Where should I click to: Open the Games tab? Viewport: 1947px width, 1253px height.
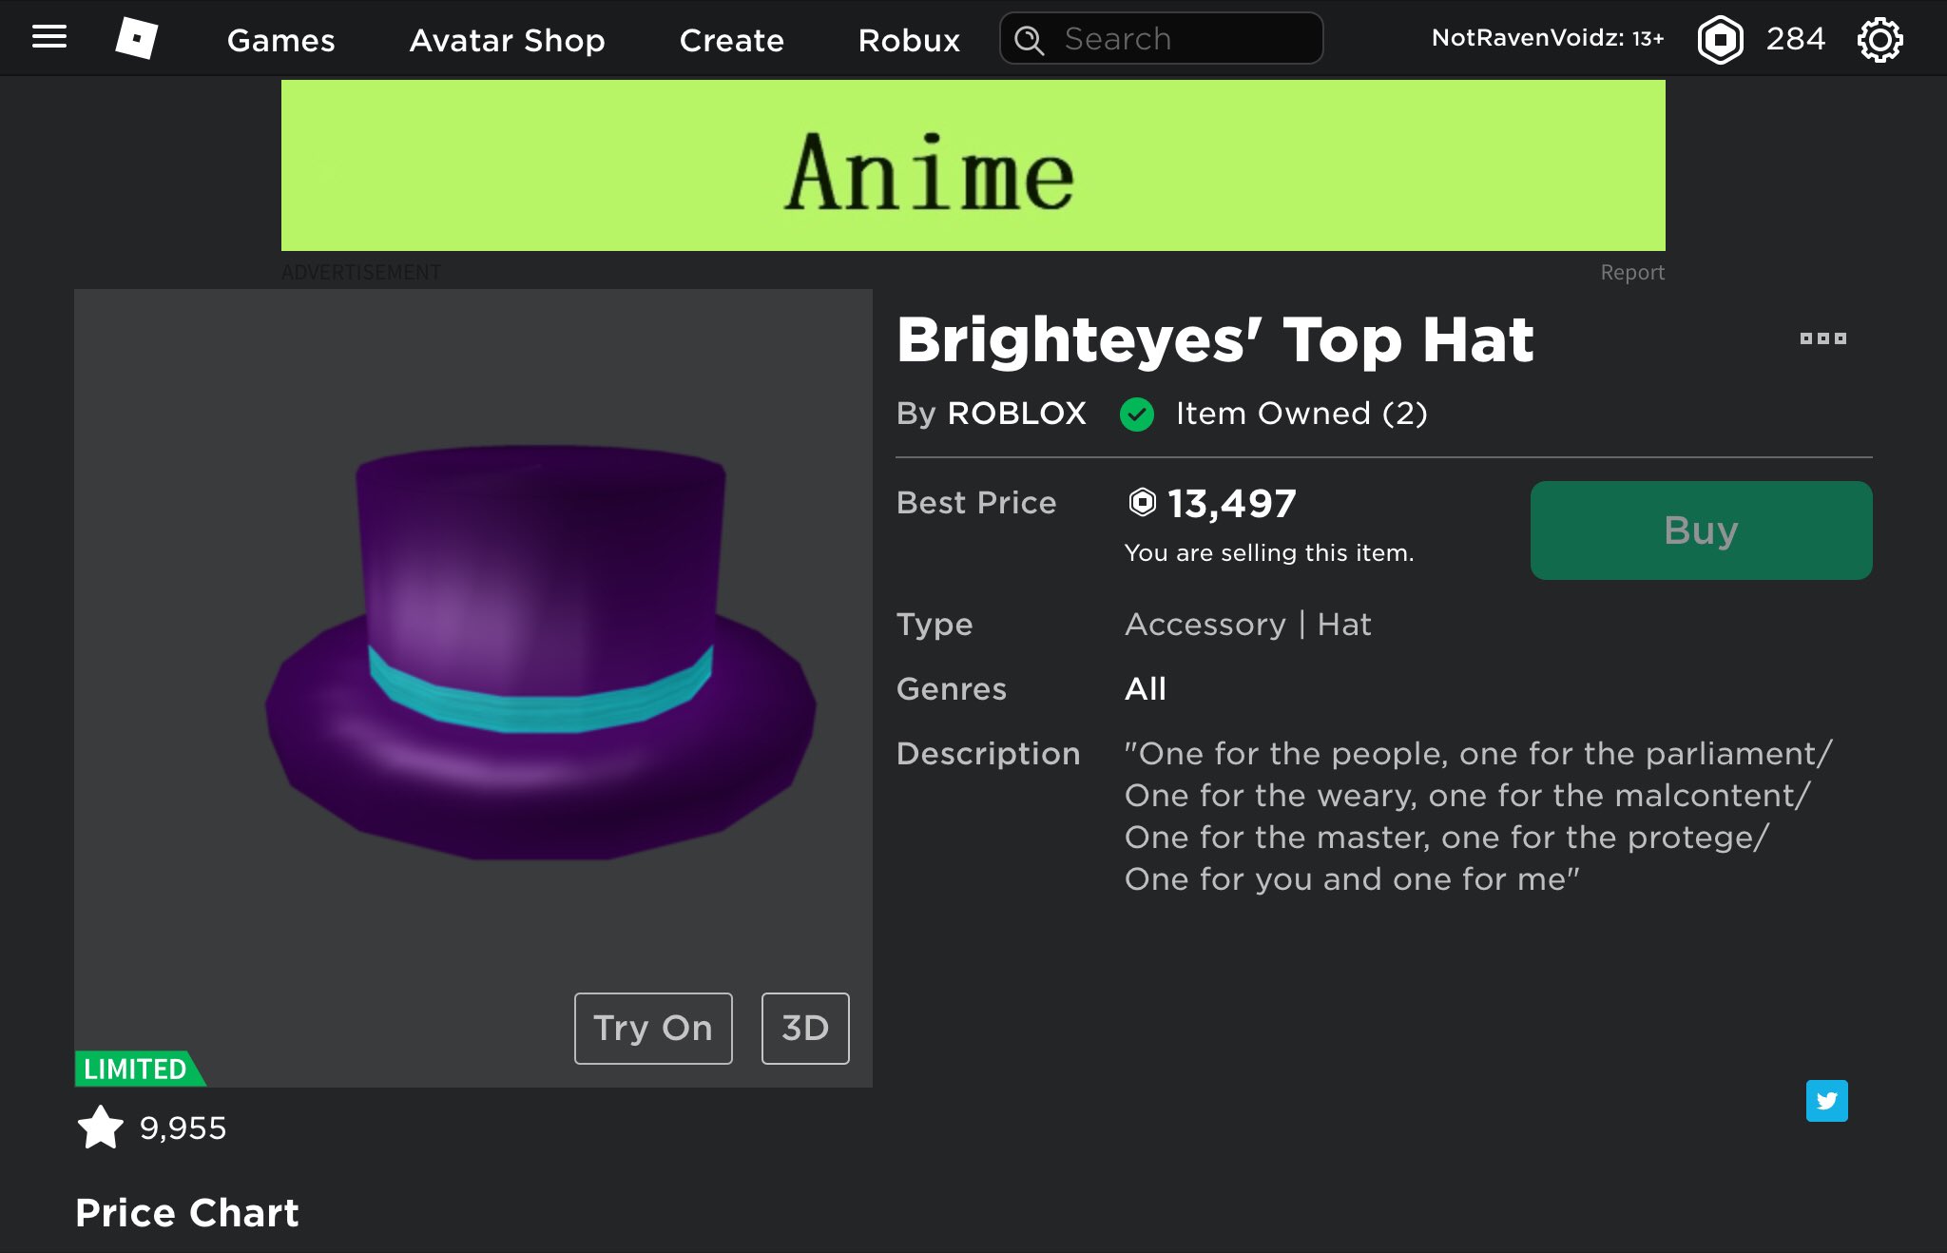pos(281,40)
